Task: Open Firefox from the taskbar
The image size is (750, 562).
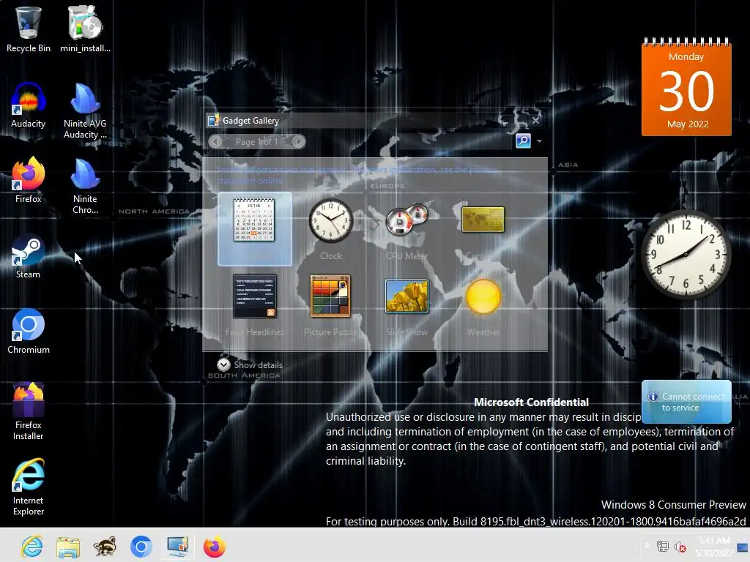Action: point(215,546)
